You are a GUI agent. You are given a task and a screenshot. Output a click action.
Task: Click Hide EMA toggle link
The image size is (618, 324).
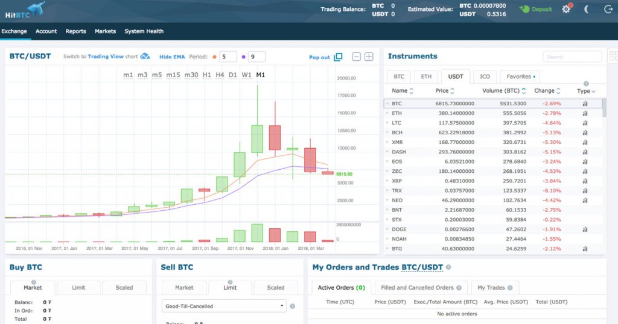tap(172, 57)
